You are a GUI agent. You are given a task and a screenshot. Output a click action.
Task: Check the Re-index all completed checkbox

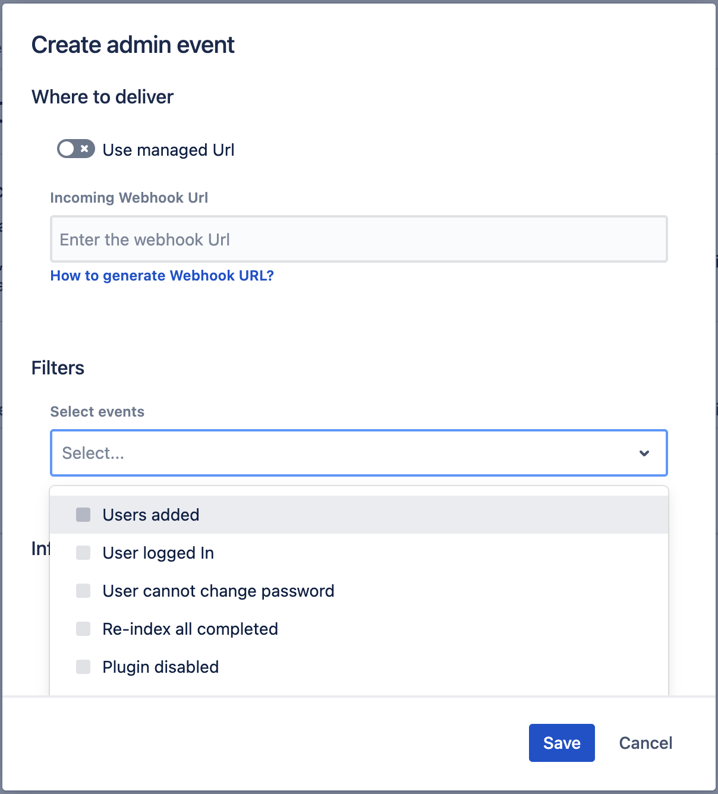coord(83,629)
